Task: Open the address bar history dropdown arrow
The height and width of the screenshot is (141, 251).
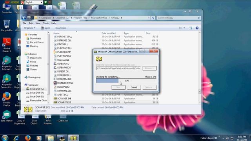Action: coord(149,18)
